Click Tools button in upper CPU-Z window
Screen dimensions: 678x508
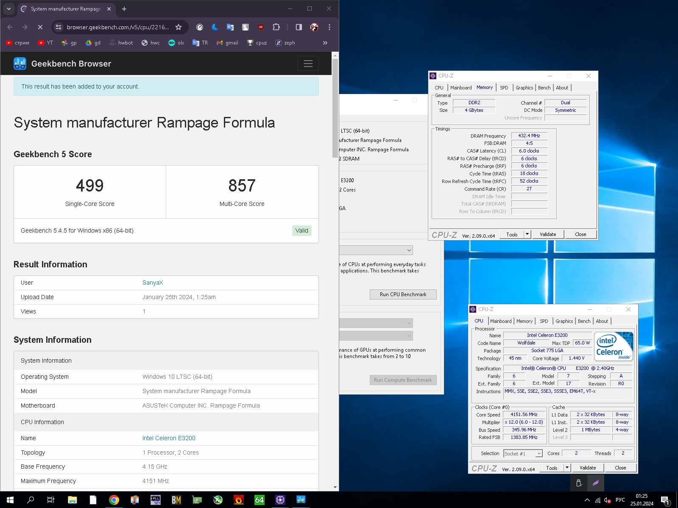pyautogui.click(x=512, y=234)
